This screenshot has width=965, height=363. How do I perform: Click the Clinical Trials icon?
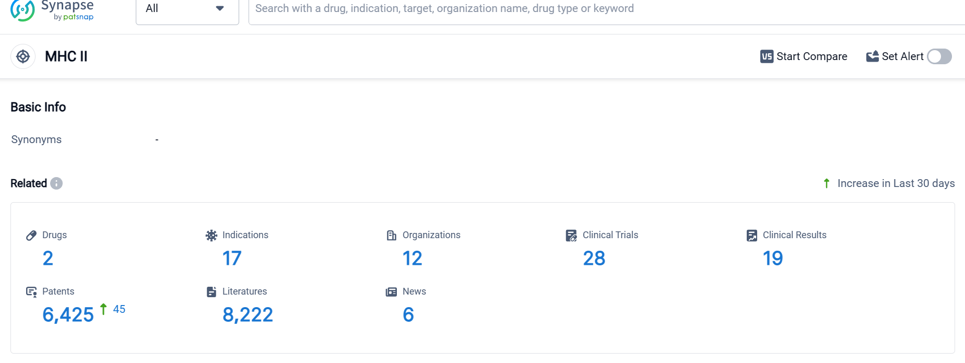571,236
